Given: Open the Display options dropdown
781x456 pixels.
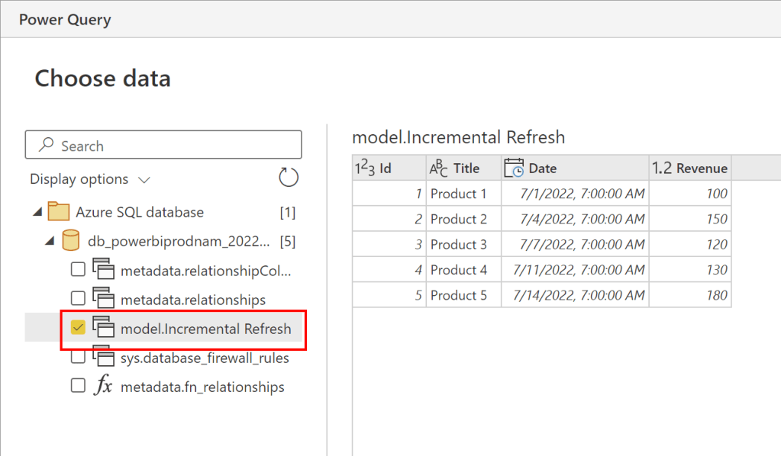Looking at the screenshot, I should coord(90,179).
